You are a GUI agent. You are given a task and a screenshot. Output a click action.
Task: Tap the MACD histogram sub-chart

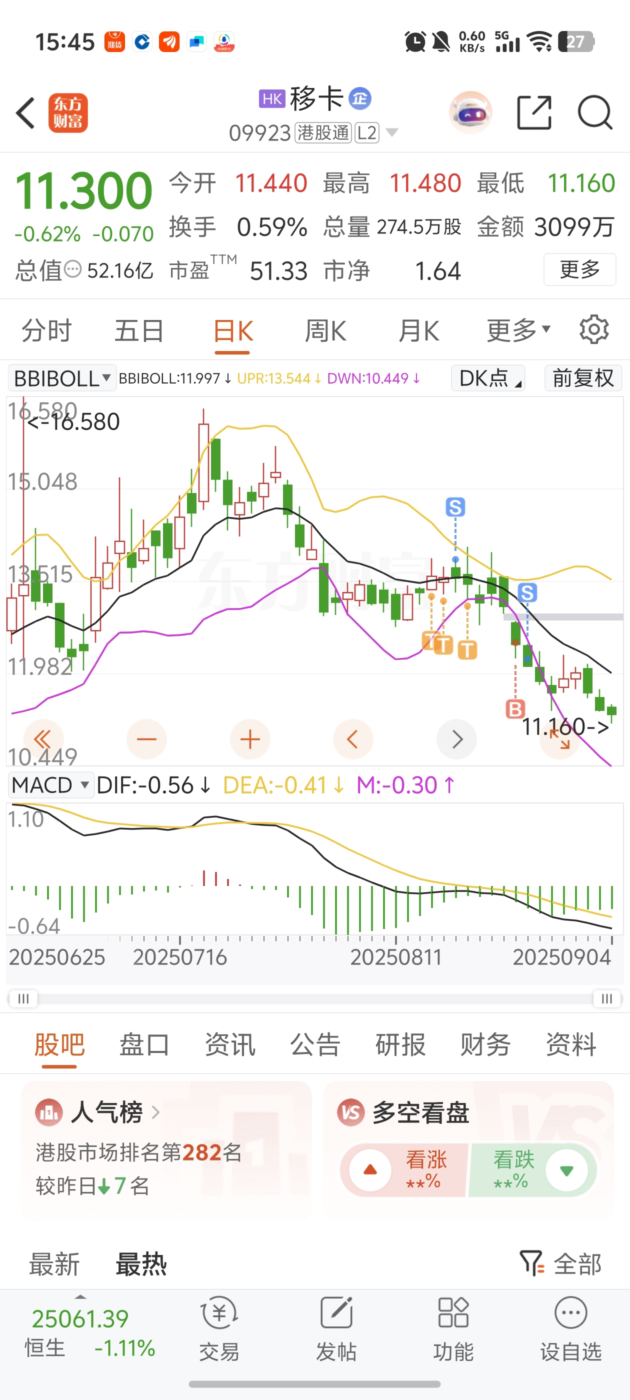click(314, 868)
